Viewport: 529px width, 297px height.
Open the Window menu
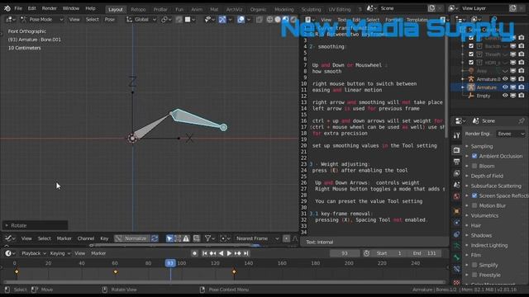[71, 8]
